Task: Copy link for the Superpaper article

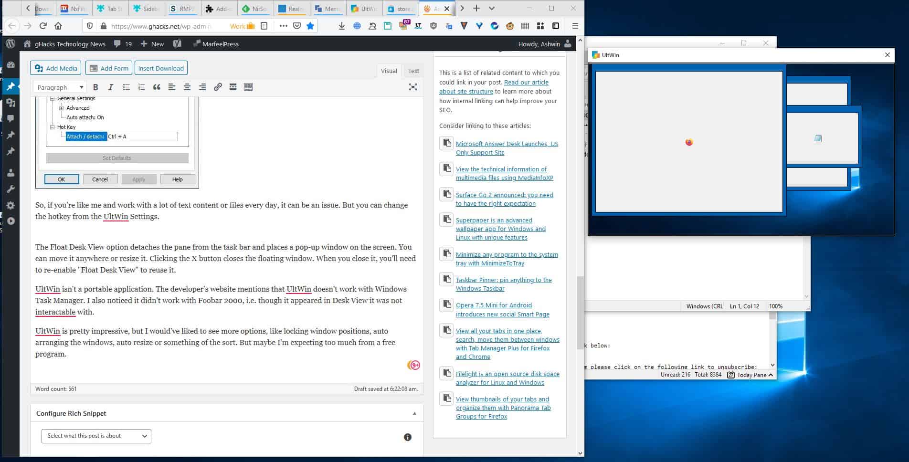Action: pos(446,220)
